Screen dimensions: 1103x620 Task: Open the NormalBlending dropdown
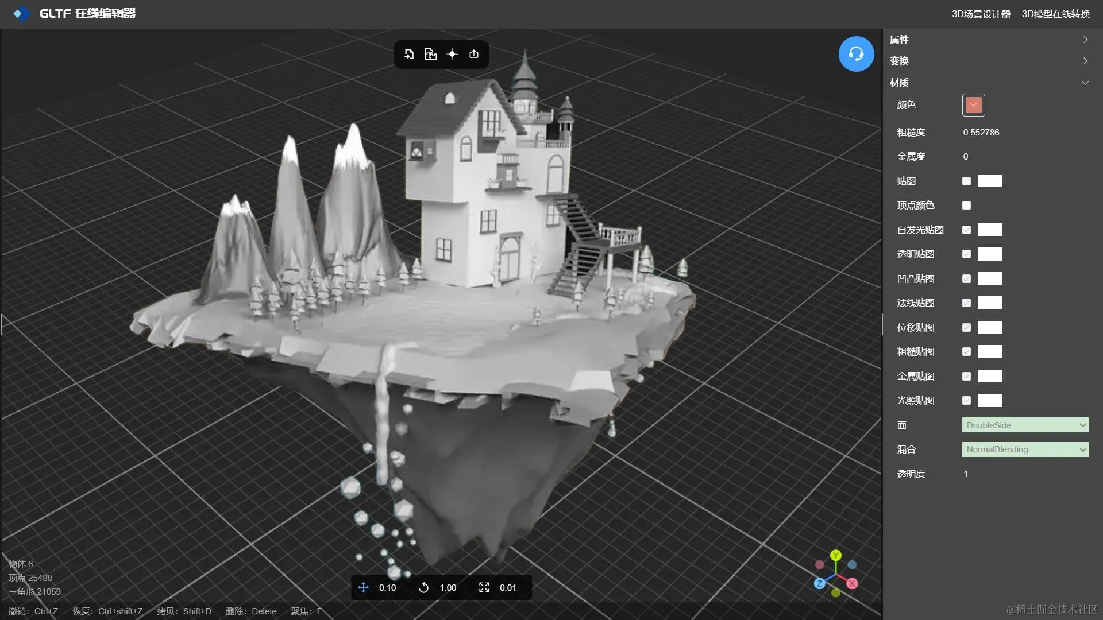pyautogui.click(x=1025, y=449)
